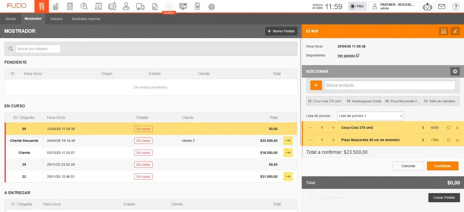Add quick product 20 Pizza Muzzarella
The height and width of the screenshot is (212, 464).
402,101
